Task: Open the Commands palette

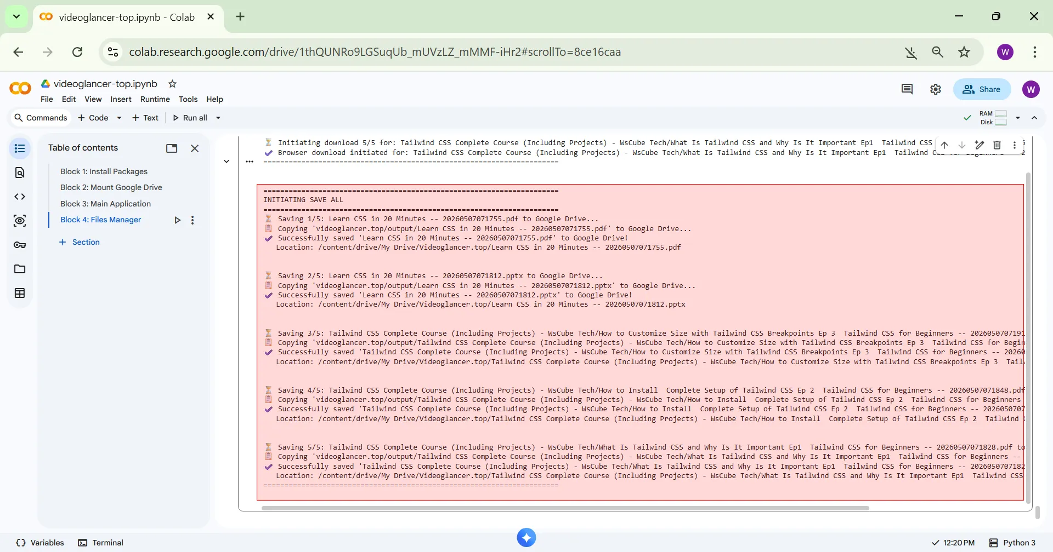Action: (x=41, y=118)
